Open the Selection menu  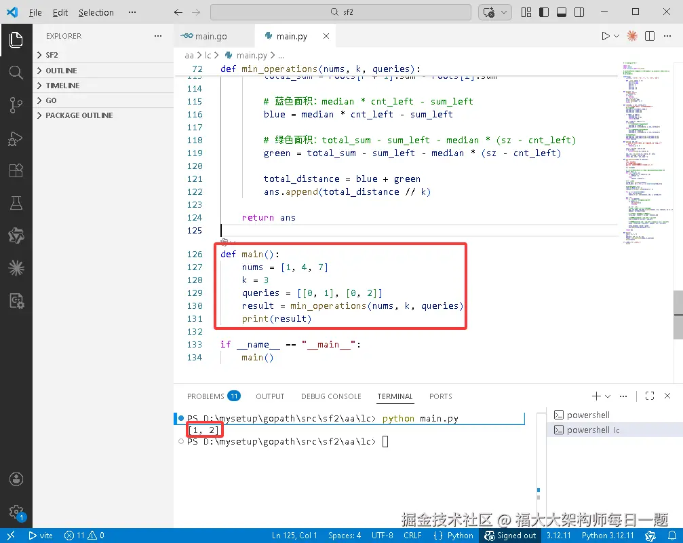(96, 12)
